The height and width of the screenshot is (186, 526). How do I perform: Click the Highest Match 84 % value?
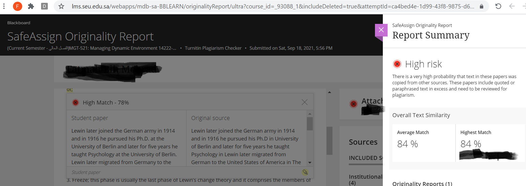[x=471, y=144]
